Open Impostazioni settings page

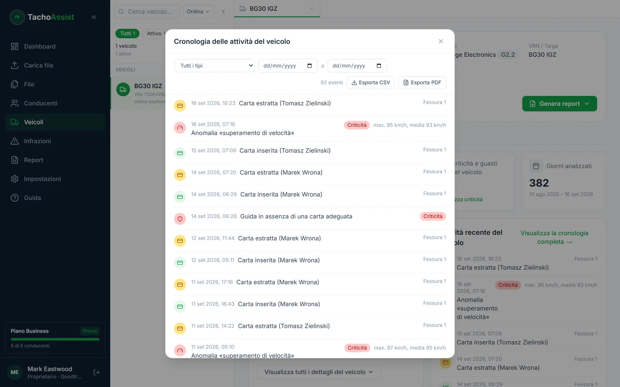[55, 179]
